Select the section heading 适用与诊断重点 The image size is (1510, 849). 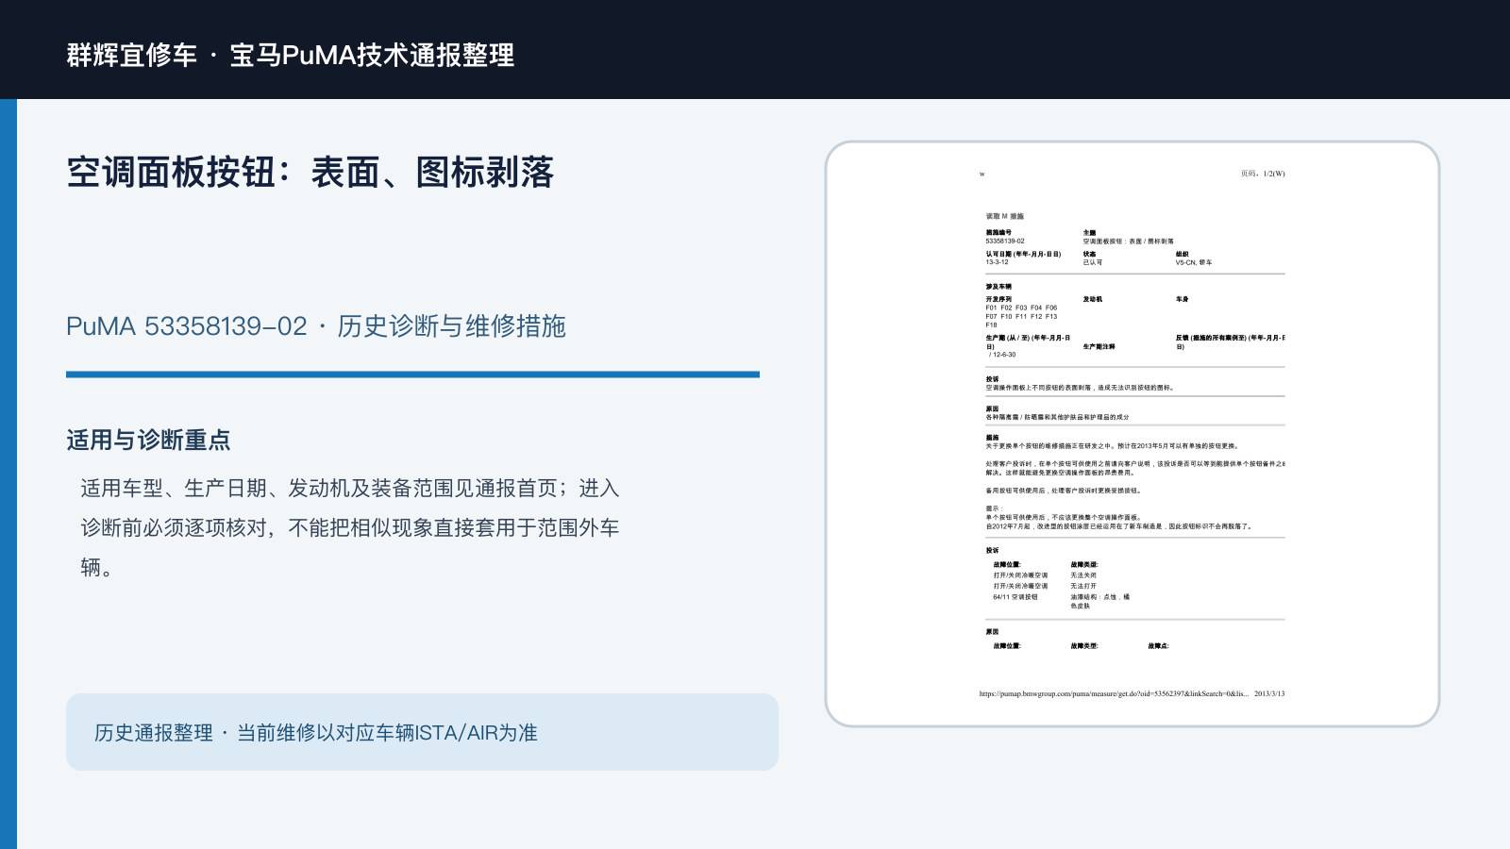pyautogui.click(x=148, y=441)
